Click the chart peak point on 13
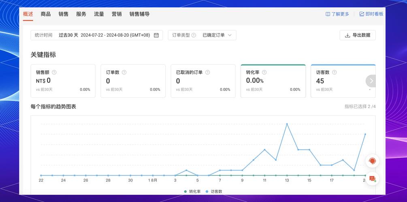Screen dimensions: 407x202 click(x=287, y=124)
